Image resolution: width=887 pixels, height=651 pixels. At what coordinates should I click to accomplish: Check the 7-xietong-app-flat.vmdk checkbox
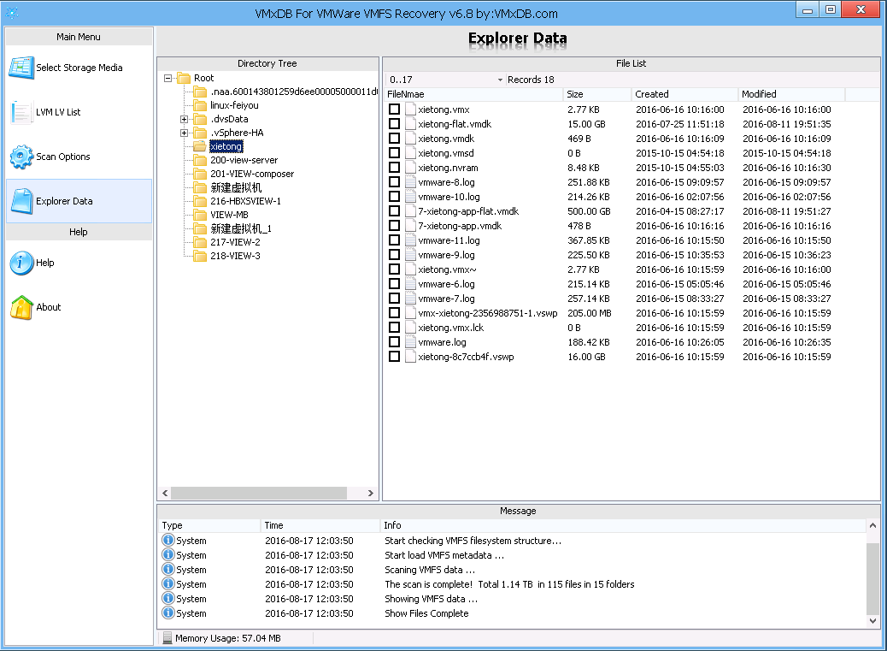pyautogui.click(x=394, y=211)
